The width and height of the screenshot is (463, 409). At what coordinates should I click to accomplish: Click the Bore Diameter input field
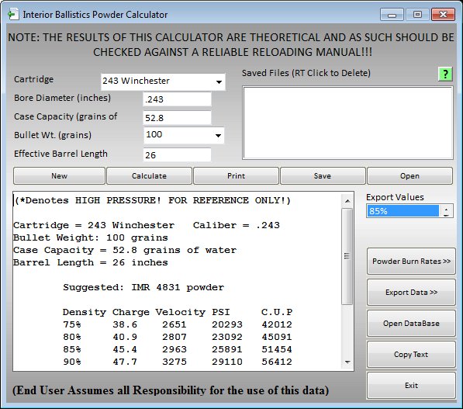click(x=177, y=99)
